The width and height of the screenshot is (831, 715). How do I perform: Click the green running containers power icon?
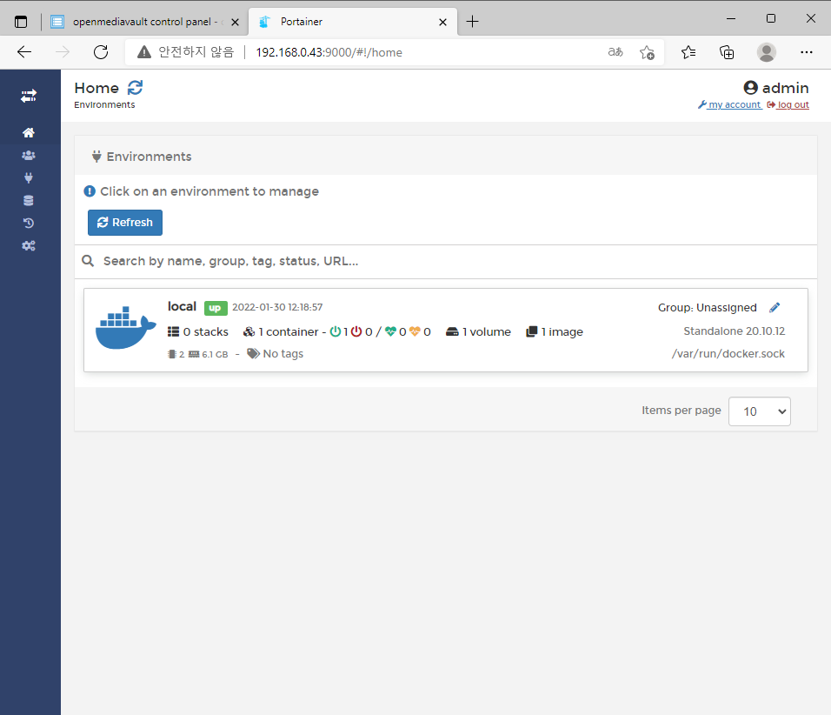coord(336,331)
